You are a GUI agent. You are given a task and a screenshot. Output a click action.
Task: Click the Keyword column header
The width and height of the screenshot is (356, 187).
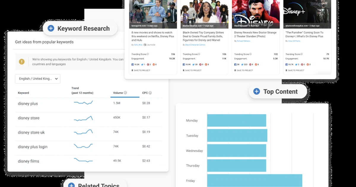(23, 93)
